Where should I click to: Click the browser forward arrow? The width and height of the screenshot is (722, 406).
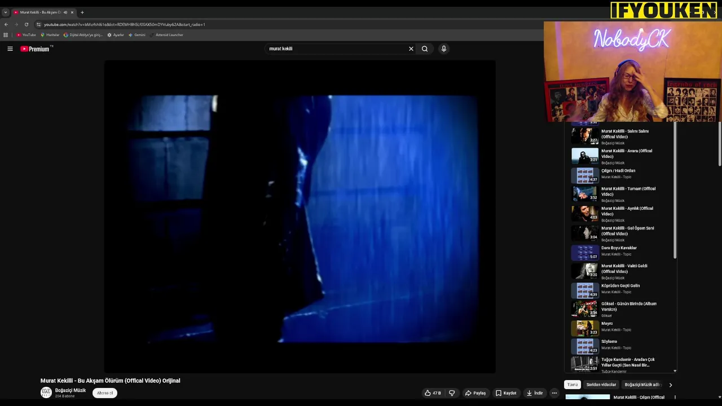16,25
